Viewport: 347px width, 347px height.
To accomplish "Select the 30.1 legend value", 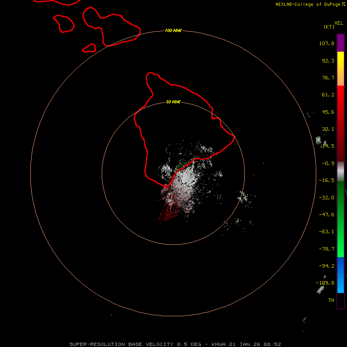I will pyautogui.click(x=328, y=129).
